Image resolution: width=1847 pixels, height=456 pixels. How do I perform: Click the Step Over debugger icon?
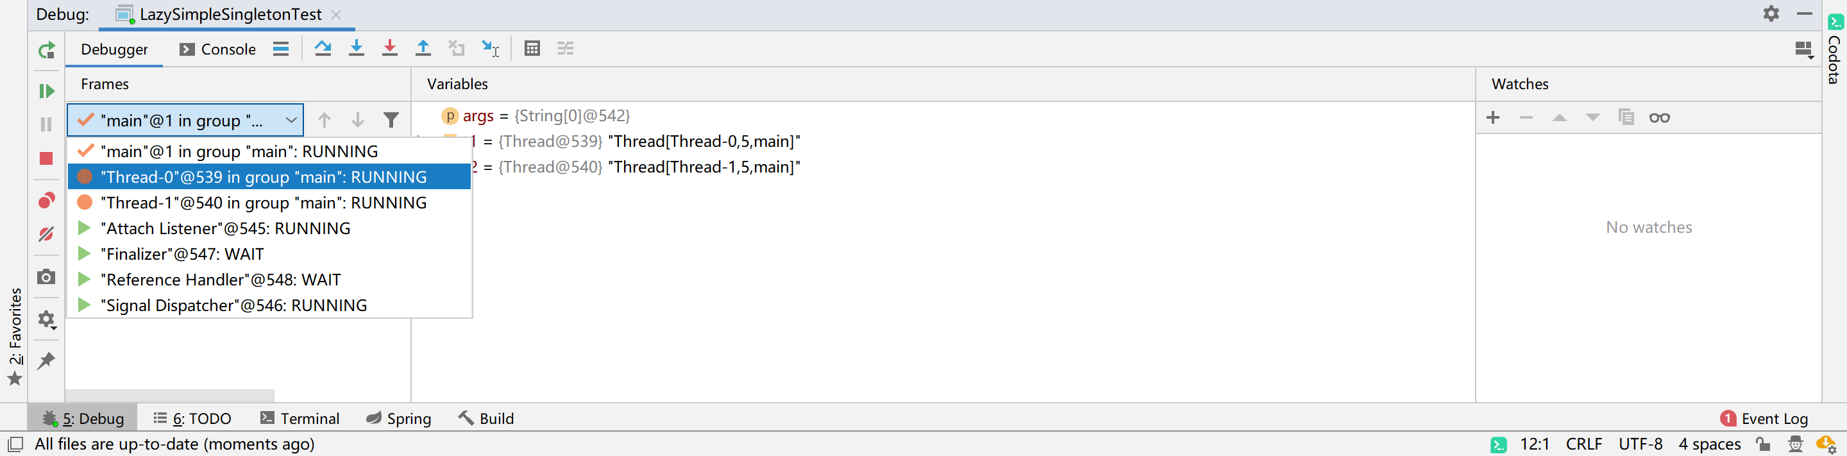point(323,49)
